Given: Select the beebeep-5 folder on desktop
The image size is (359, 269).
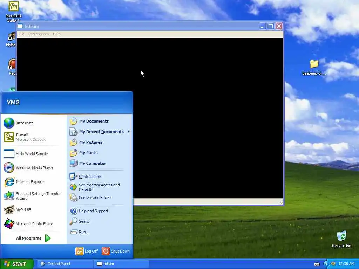Looking at the screenshot, I should click(x=314, y=67).
